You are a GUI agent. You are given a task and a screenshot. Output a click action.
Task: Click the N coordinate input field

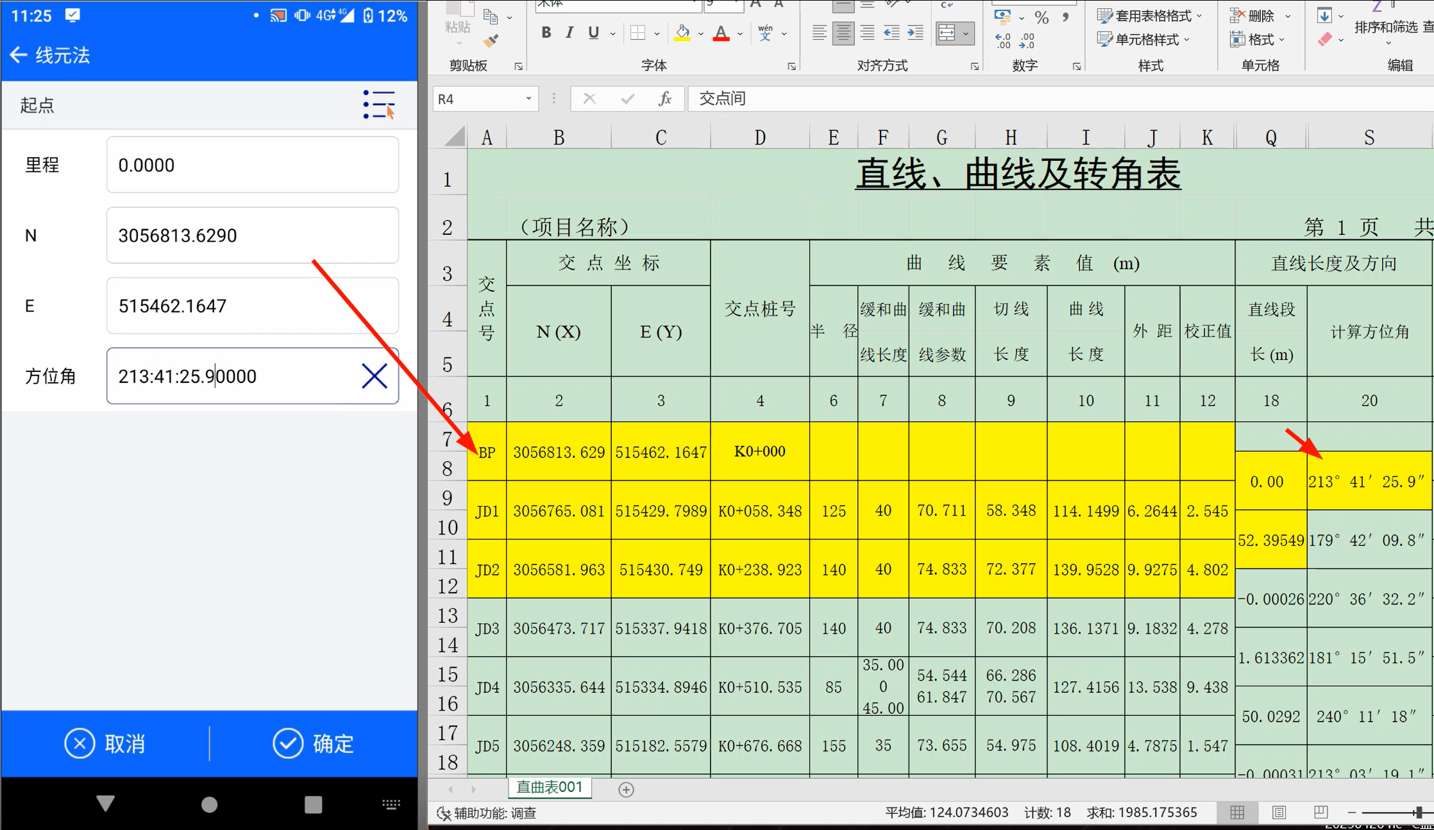click(x=253, y=235)
